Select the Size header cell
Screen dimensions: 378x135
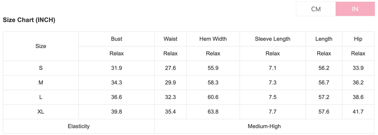click(x=41, y=46)
